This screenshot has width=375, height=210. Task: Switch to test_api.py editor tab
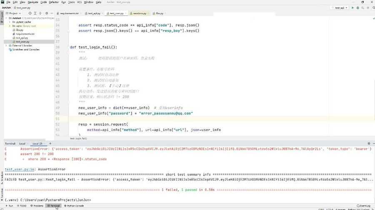[x=94, y=13]
